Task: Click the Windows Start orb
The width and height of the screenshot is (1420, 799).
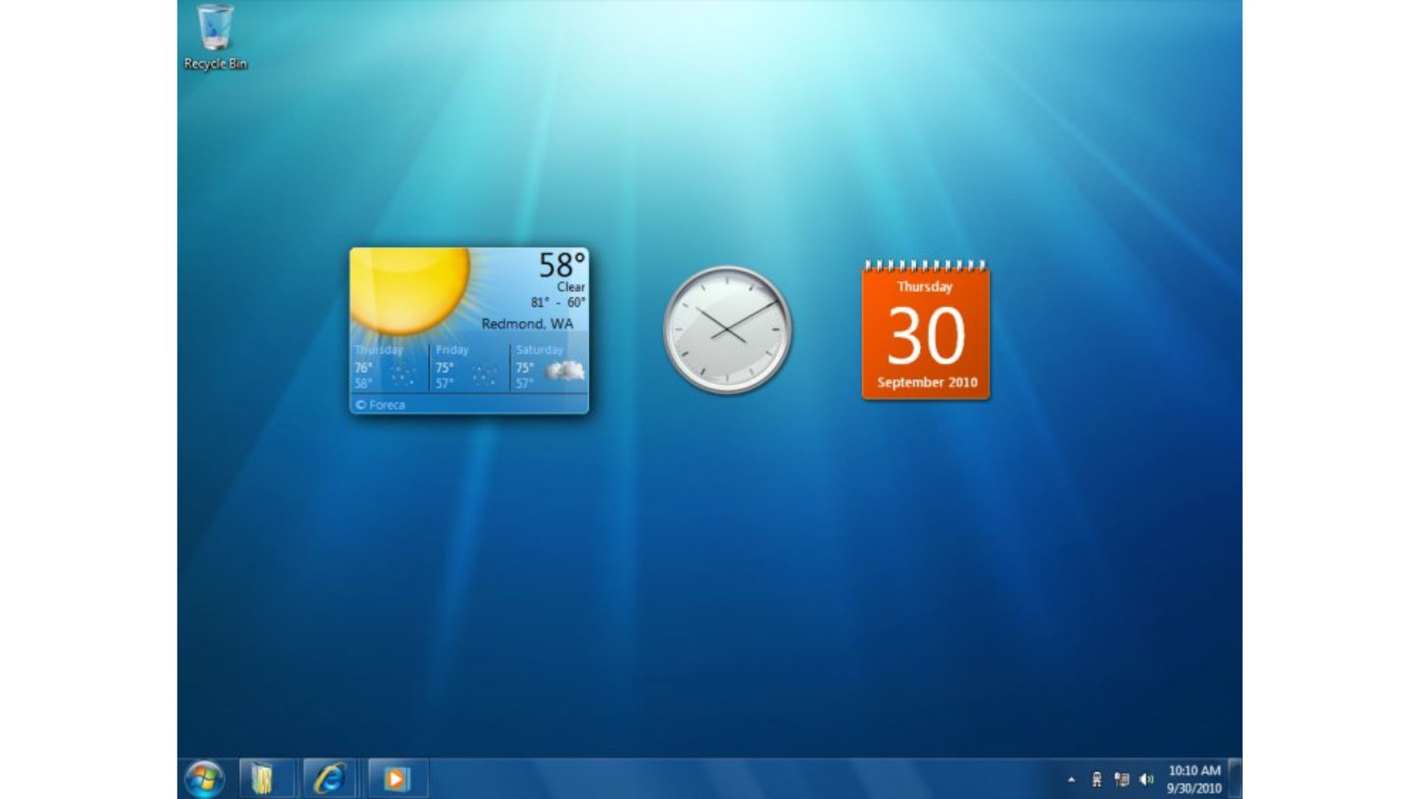Action: click(x=204, y=779)
